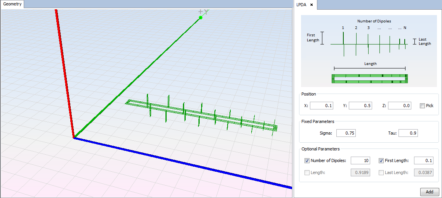442x198 pixels.
Task: Uncheck Number of Dipoles option
Action: 307,160
